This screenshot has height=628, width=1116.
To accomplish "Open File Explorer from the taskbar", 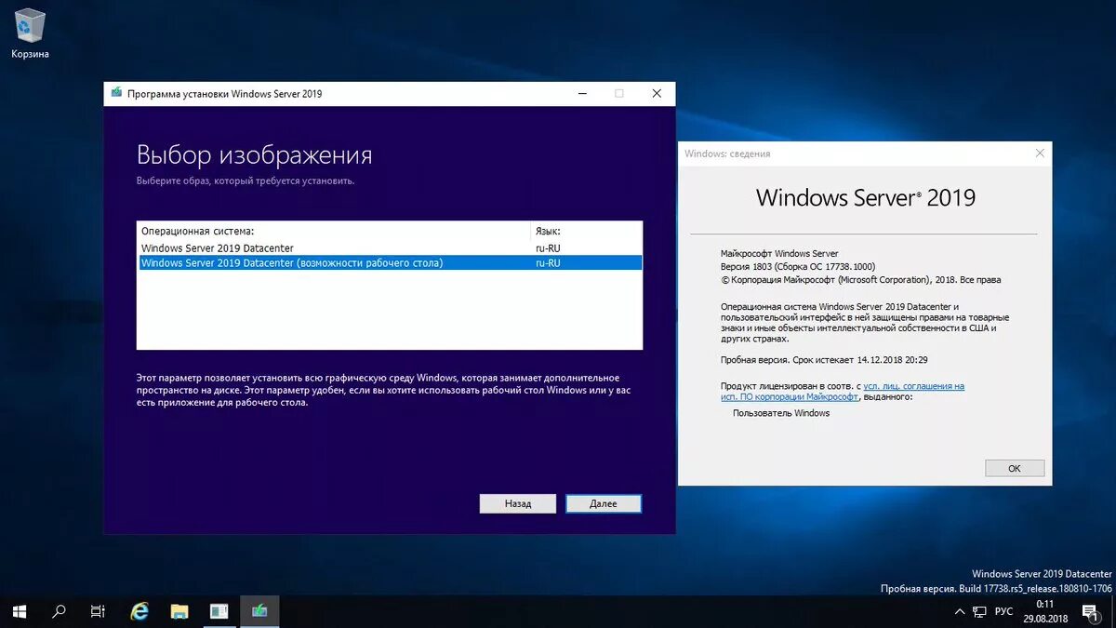I will 179,611.
